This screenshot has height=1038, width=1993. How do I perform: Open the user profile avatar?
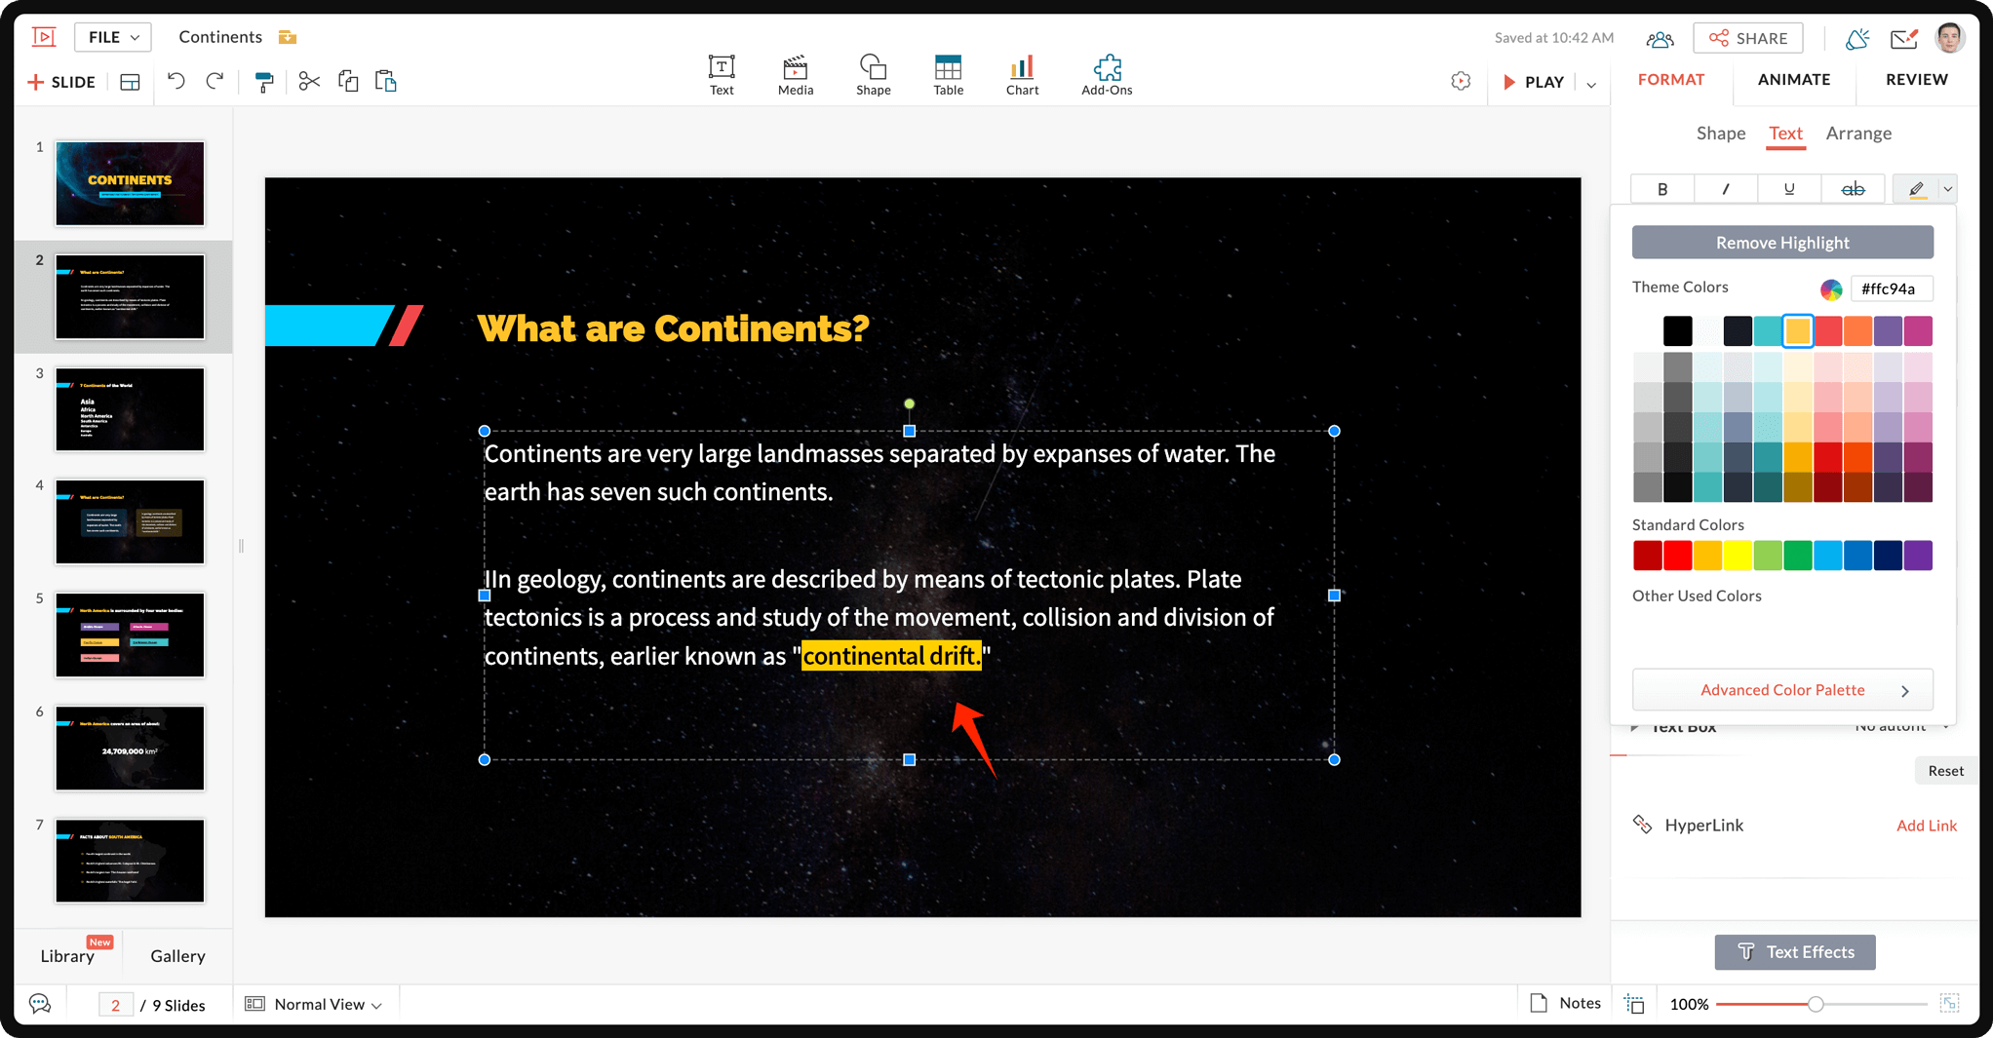coord(1950,38)
